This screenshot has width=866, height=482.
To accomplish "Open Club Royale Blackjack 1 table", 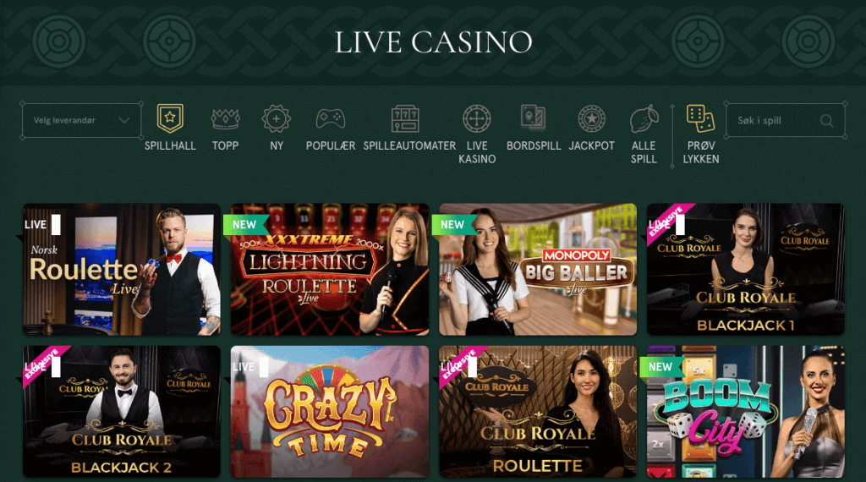I will [746, 270].
